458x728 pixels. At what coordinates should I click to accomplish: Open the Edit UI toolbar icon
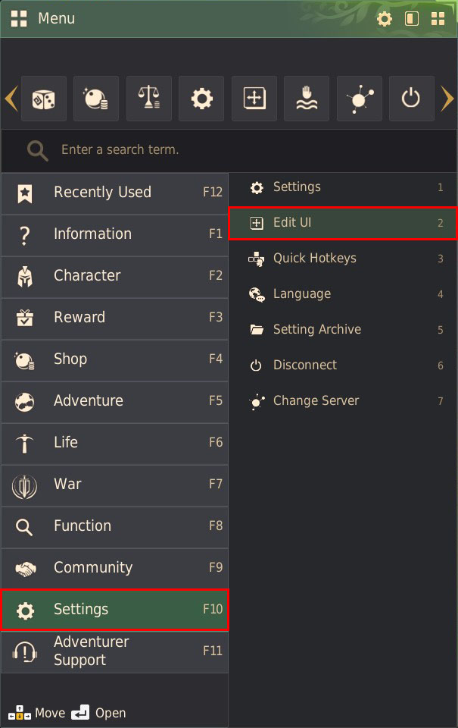coord(254,99)
